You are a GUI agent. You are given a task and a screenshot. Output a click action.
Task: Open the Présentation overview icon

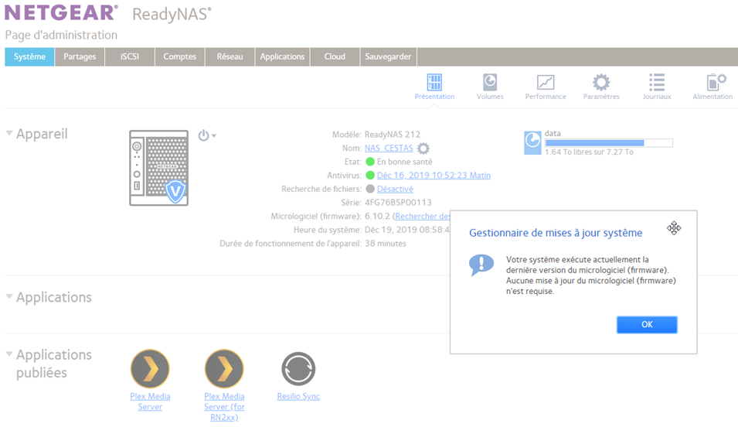click(434, 83)
